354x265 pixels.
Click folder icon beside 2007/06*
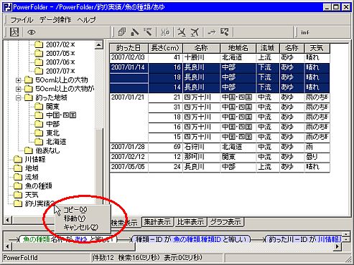pyautogui.click(x=39, y=62)
